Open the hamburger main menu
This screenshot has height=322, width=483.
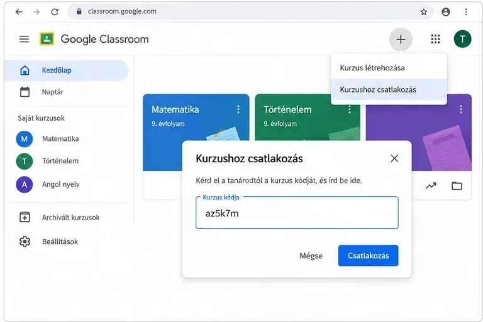tap(24, 39)
